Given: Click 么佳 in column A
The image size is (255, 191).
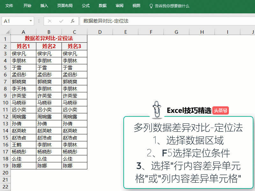Looking at the screenshot, I should 23,159.
